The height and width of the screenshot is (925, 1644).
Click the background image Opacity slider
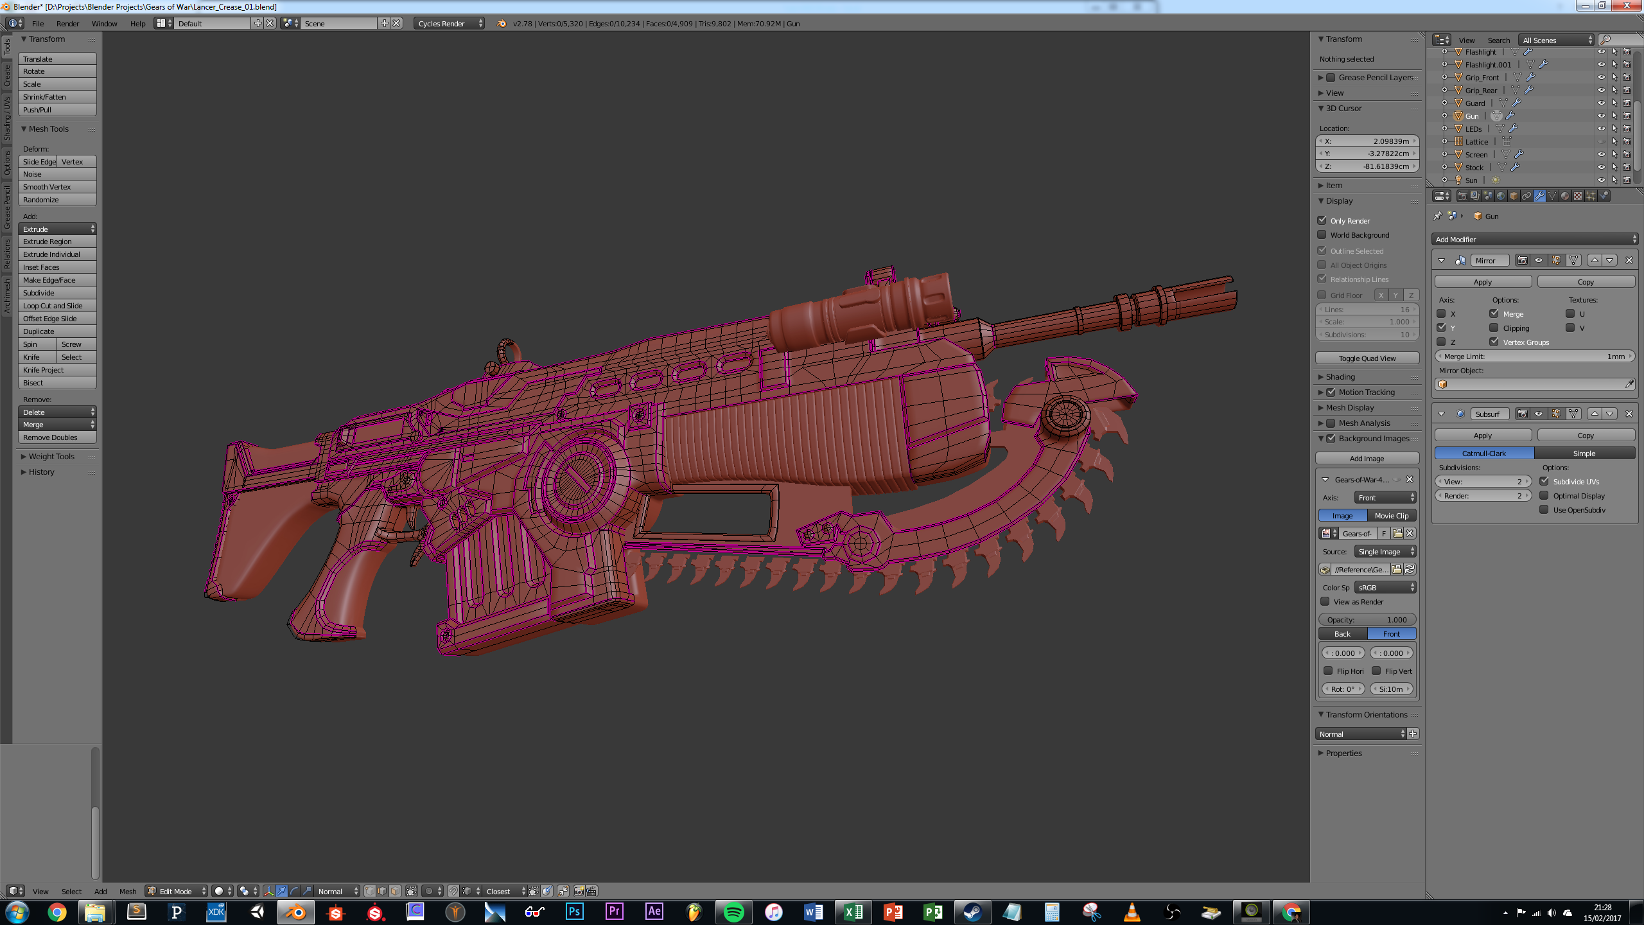tap(1367, 619)
